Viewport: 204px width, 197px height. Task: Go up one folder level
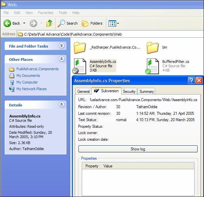(x=49, y=23)
